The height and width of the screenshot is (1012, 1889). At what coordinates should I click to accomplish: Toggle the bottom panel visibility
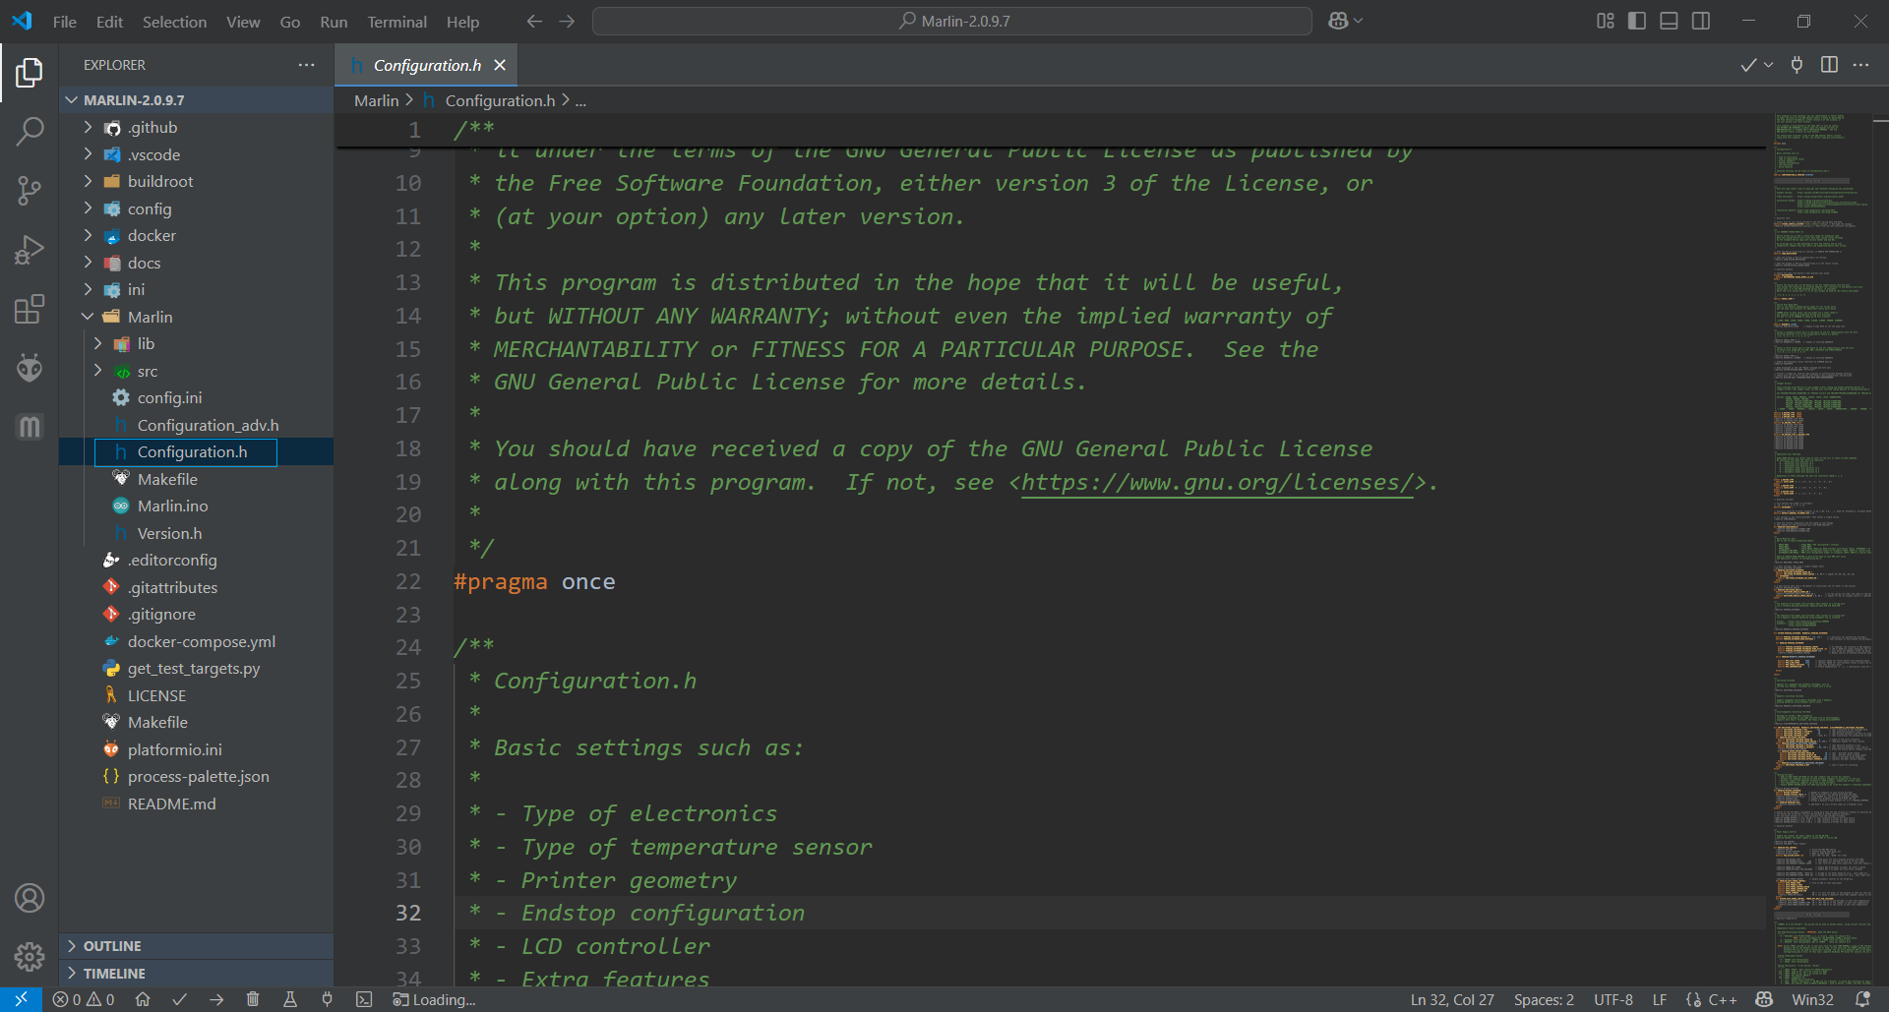pos(1669,21)
